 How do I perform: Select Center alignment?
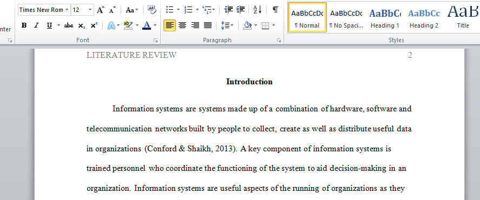click(182, 26)
